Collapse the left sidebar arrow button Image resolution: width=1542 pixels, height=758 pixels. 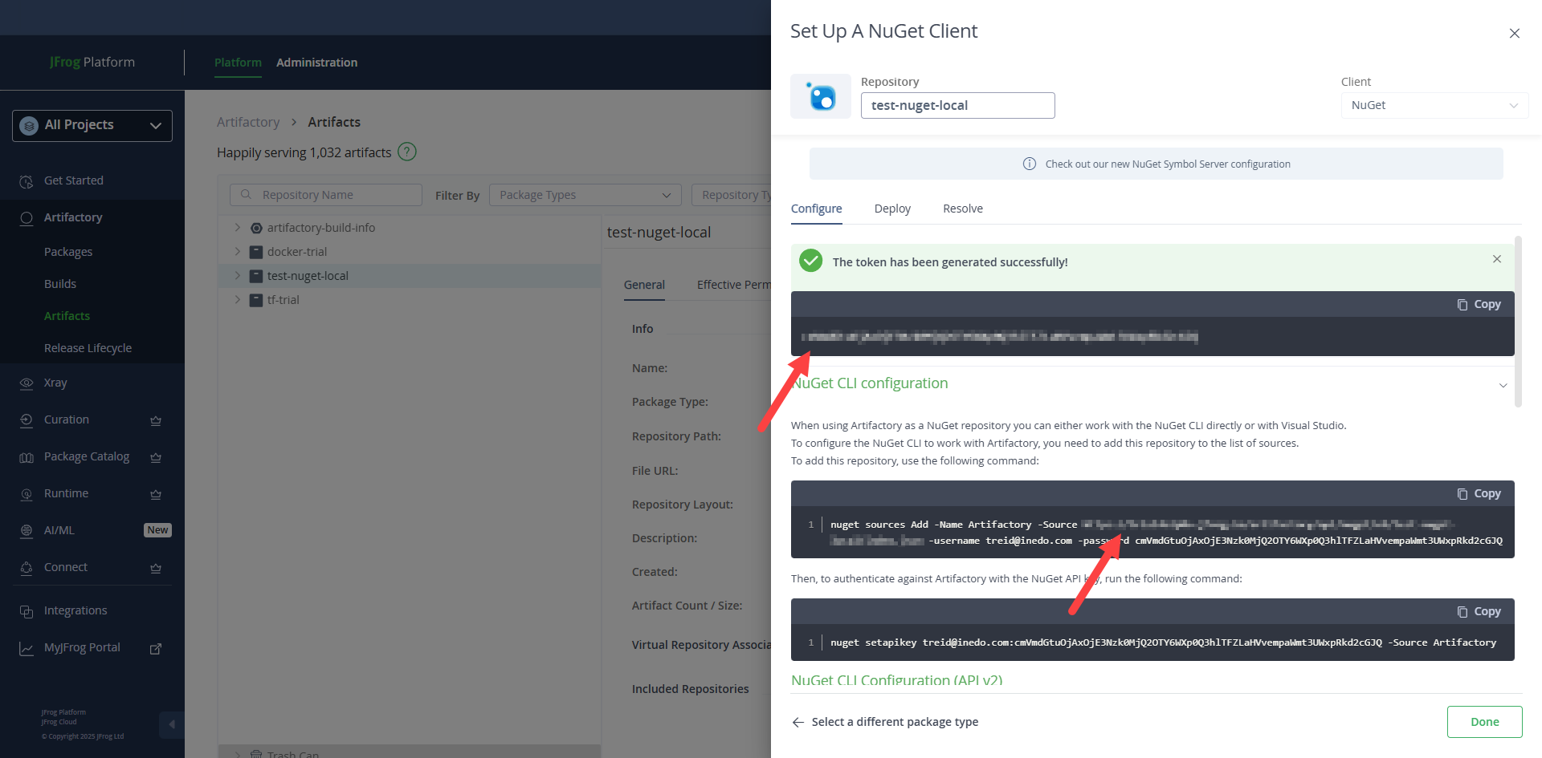point(171,724)
